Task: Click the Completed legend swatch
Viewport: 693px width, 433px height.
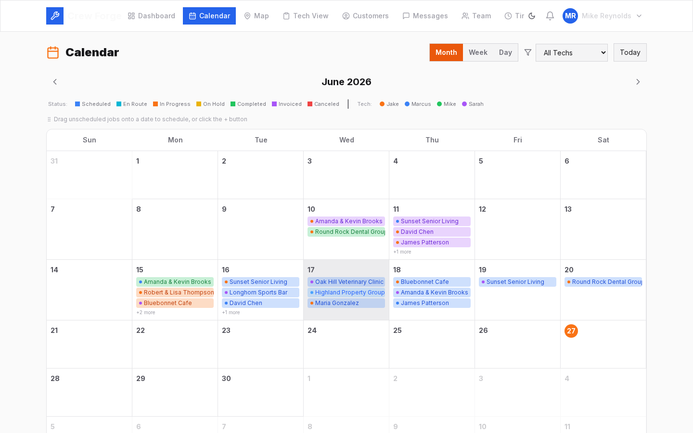Action: (x=233, y=104)
